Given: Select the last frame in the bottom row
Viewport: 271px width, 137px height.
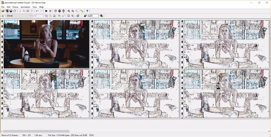Looking at the screenshot, I should click(226, 94).
